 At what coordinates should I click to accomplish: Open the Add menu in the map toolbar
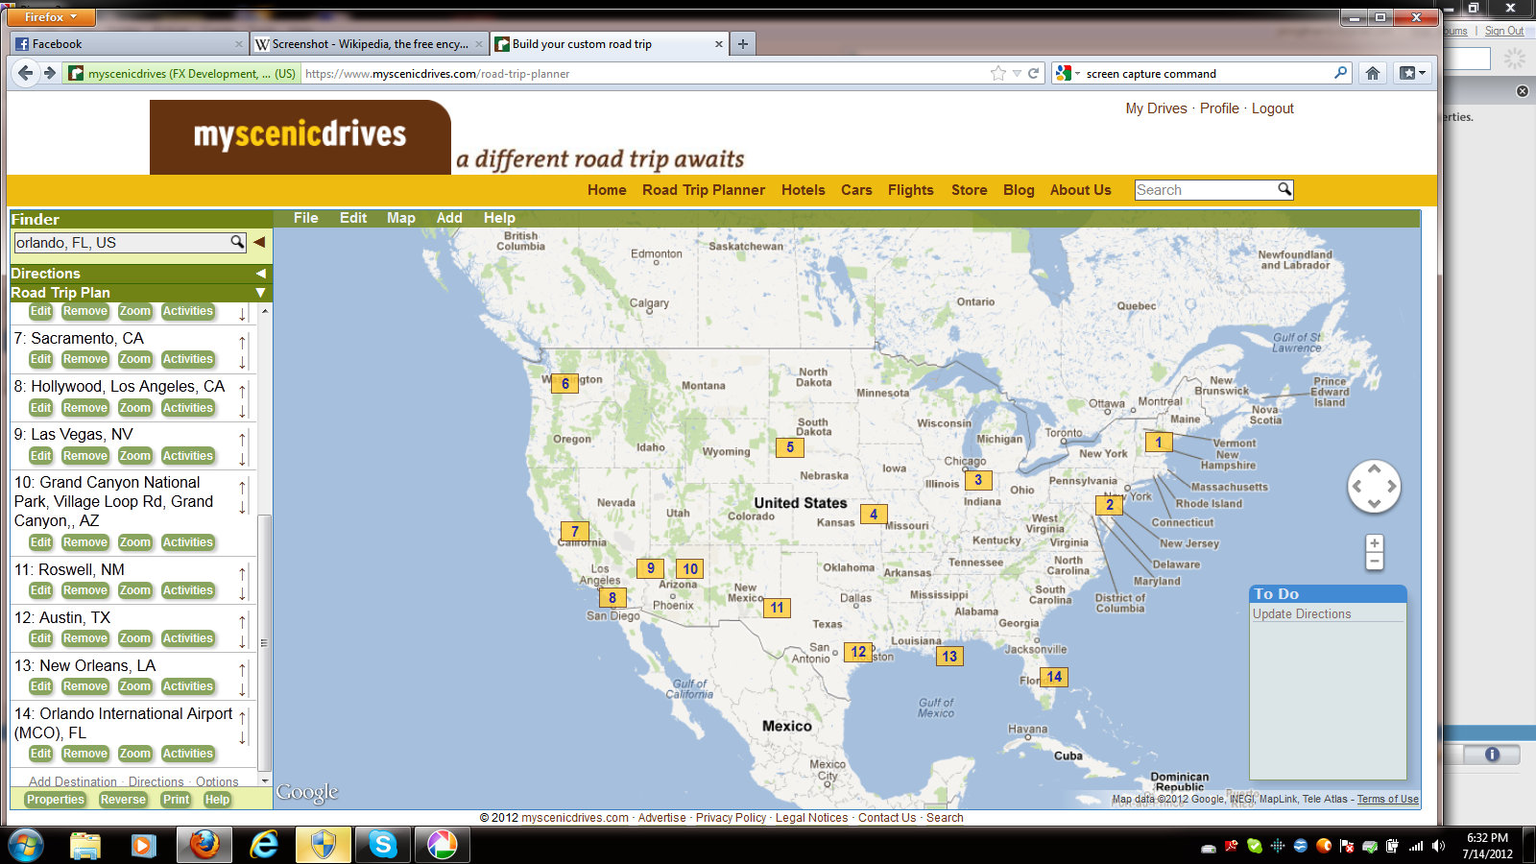tap(448, 218)
